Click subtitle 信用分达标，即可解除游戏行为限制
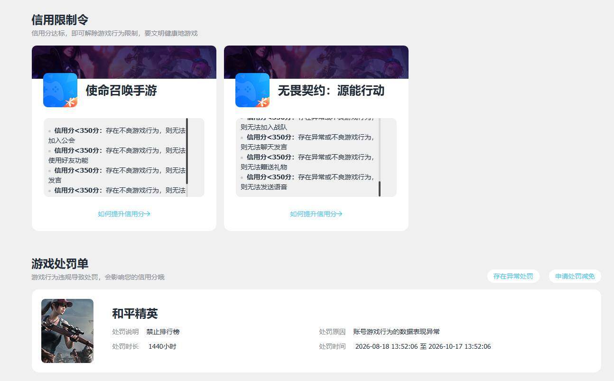The image size is (614, 381). click(114, 33)
